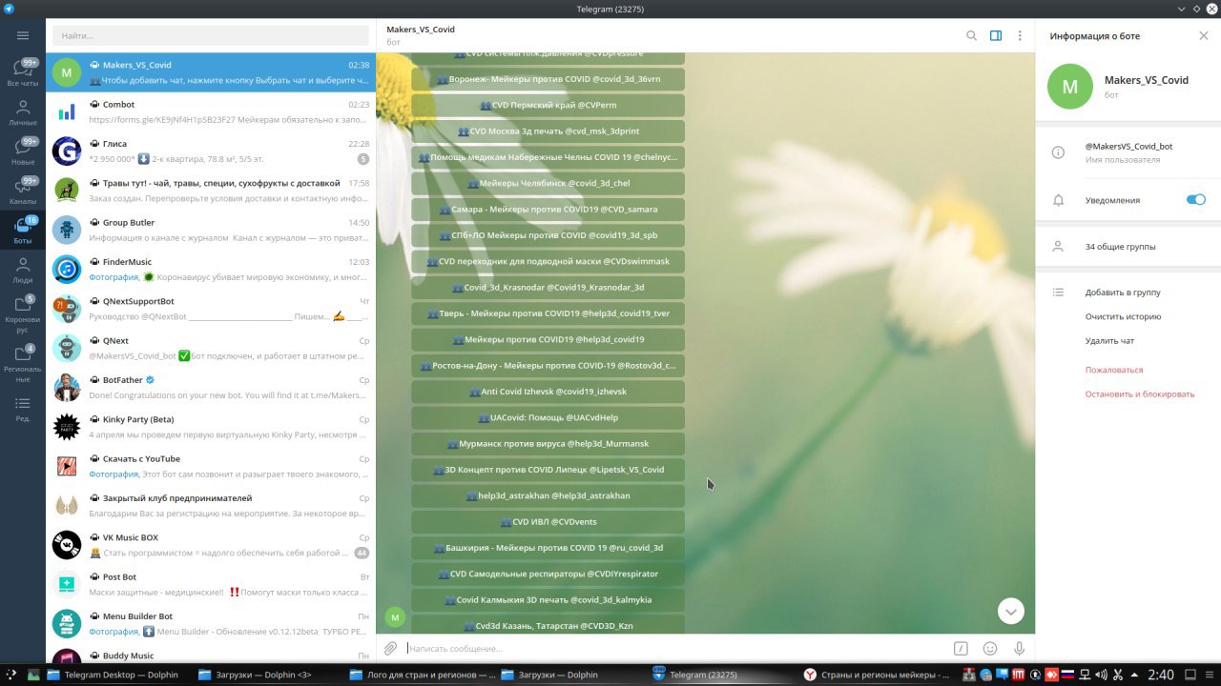Open the hamburger main menu

23,35
